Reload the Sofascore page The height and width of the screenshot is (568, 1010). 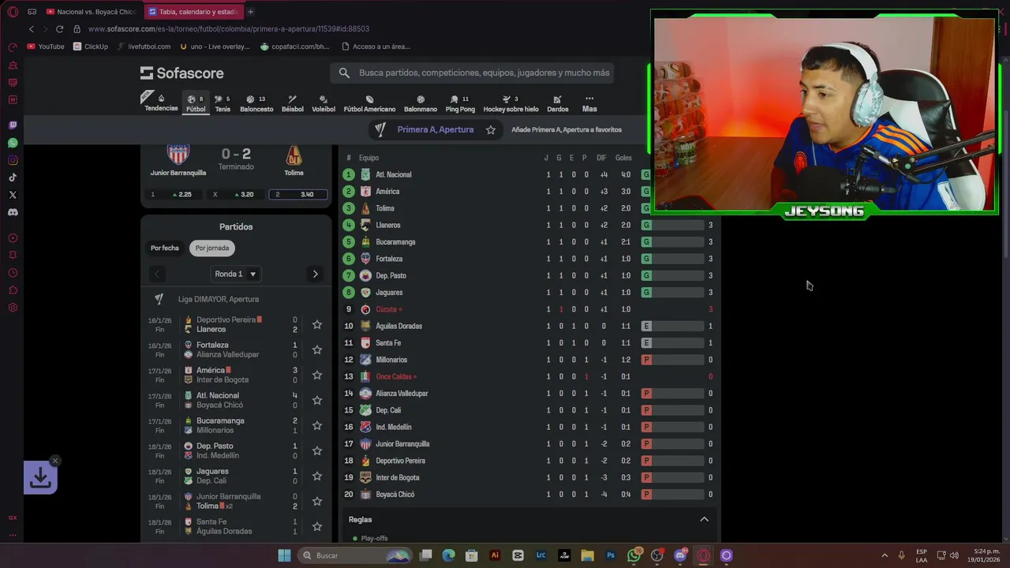pos(59,29)
